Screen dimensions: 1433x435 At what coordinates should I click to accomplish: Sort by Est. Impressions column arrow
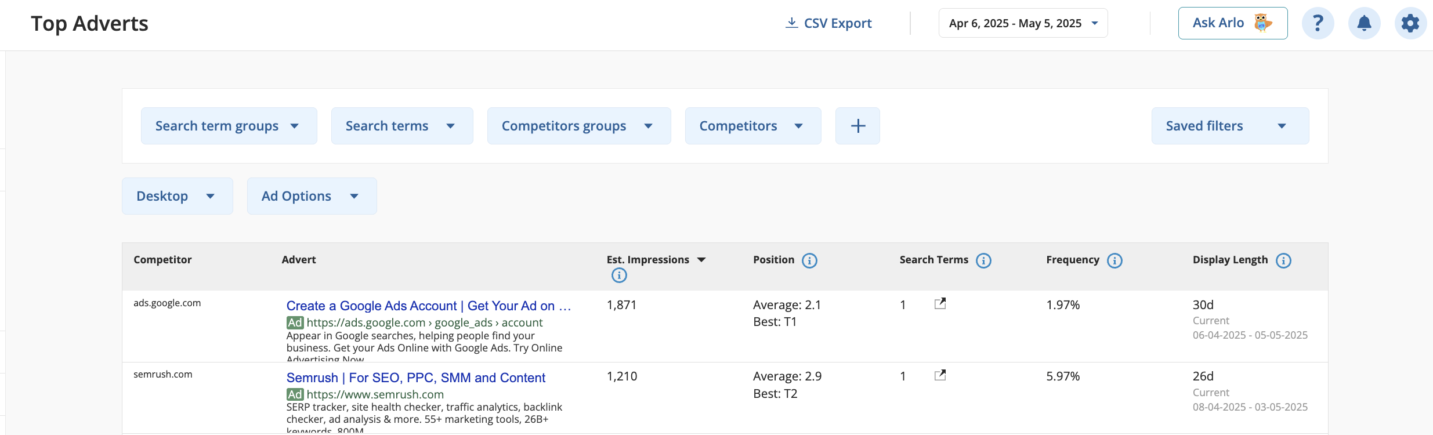point(701,260)
